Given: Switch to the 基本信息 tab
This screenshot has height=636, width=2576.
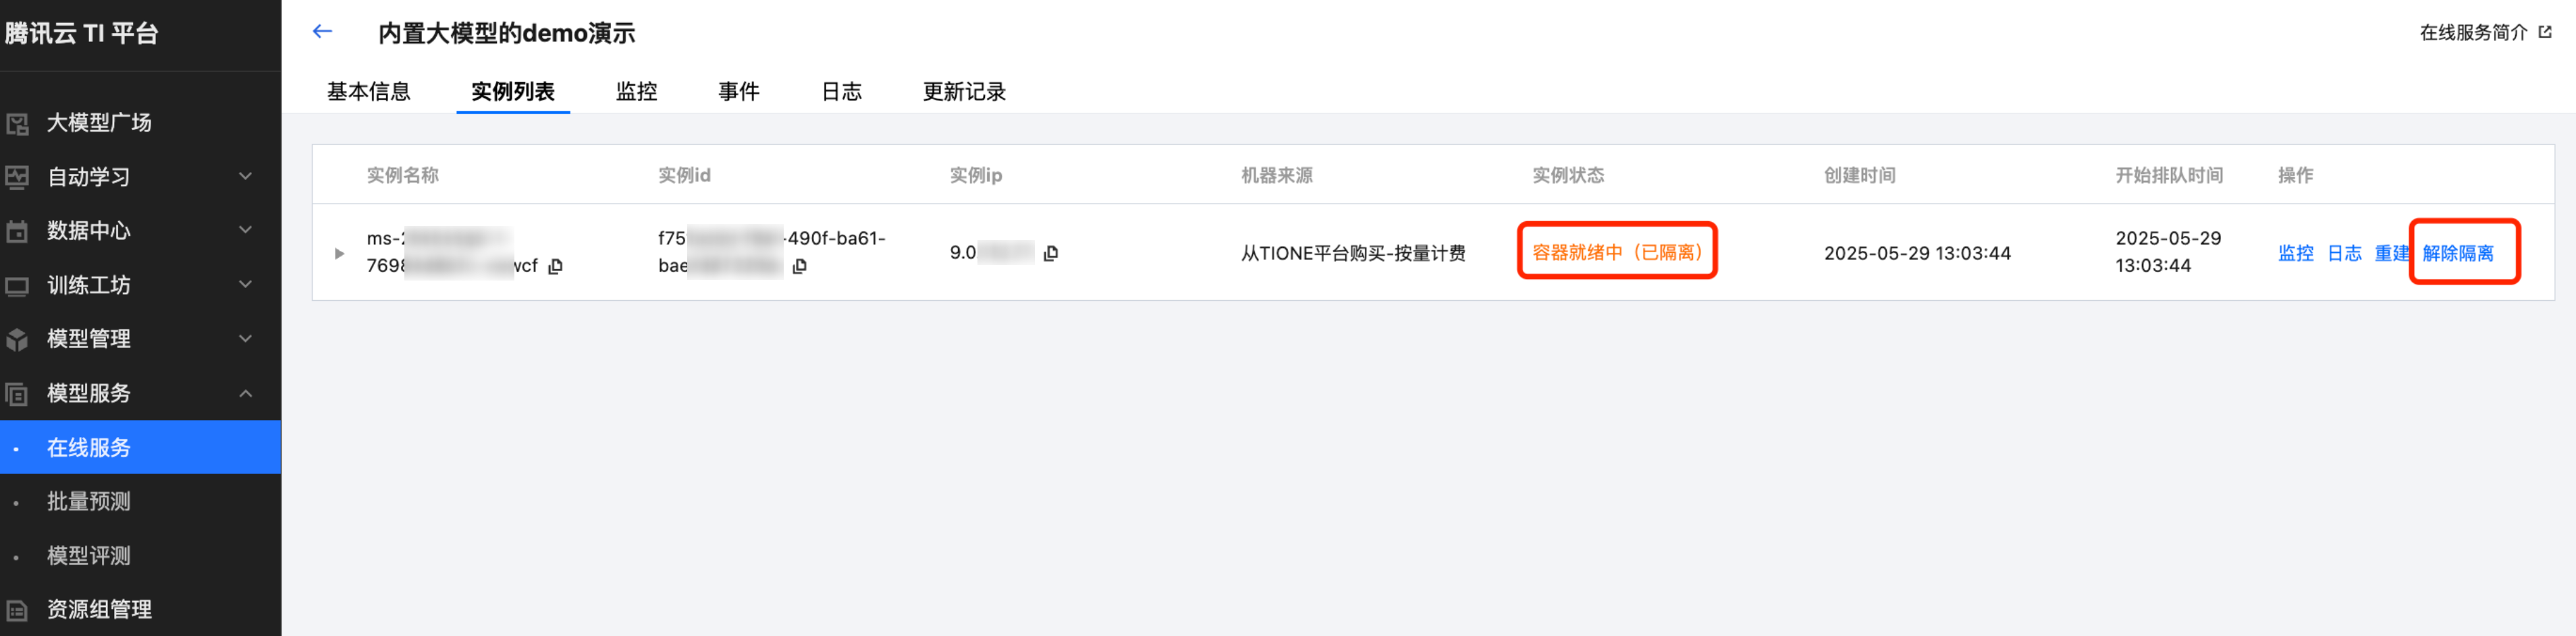Looking at the screenshot, I should pyautogui.click(x=369, y=92).
